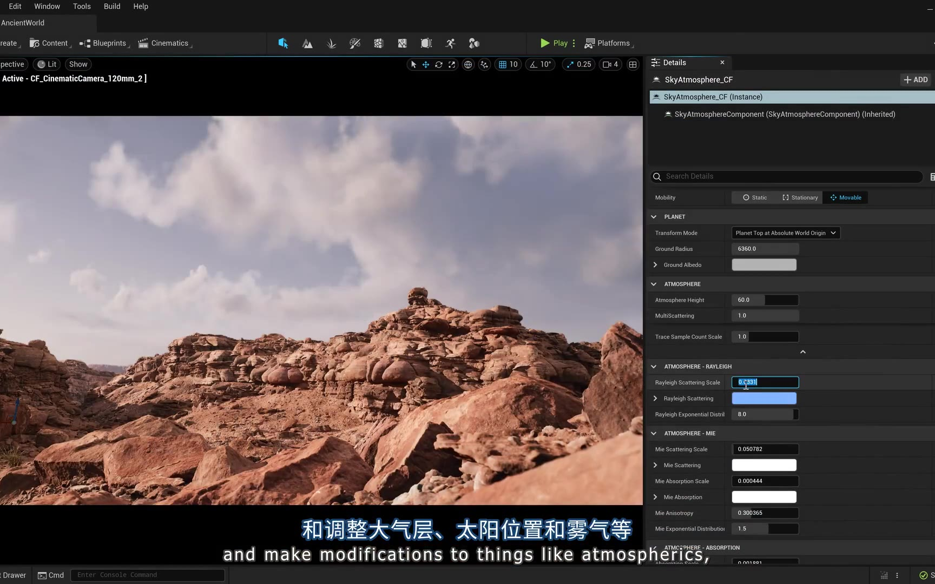This screenshot has height=584, width=935.
Task: Click the Mie Absorption white swatch
Action: (764, 497)
